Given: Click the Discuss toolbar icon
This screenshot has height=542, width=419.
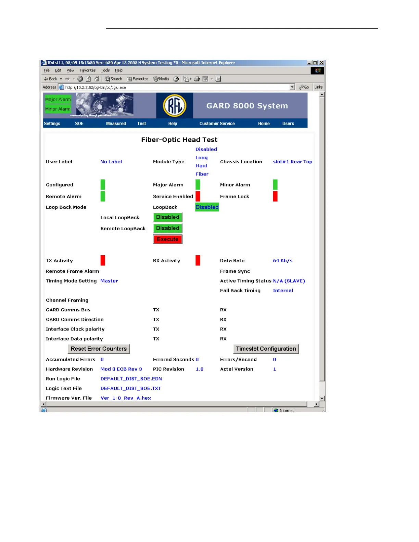Looking at the screenshot, I should [x=218, y=79].
